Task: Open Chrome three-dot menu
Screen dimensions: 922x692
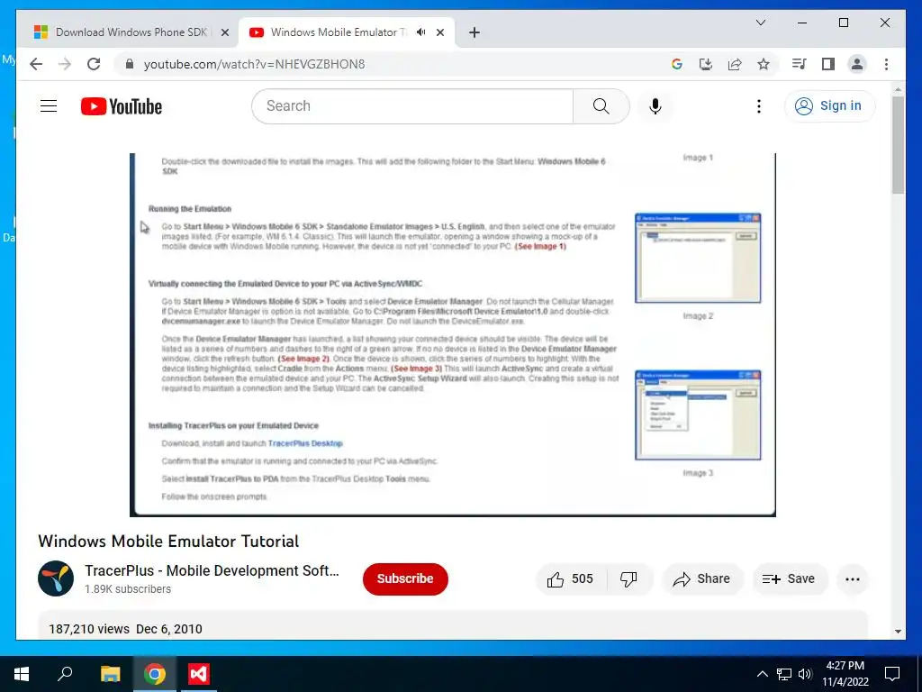Action: 886,64
